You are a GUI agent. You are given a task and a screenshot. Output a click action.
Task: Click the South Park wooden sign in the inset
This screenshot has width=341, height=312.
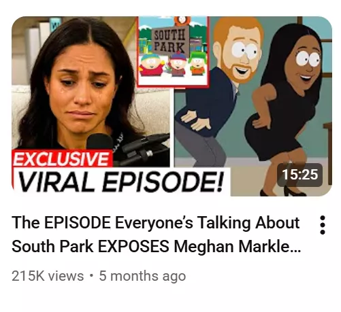[x=169, y=41]
